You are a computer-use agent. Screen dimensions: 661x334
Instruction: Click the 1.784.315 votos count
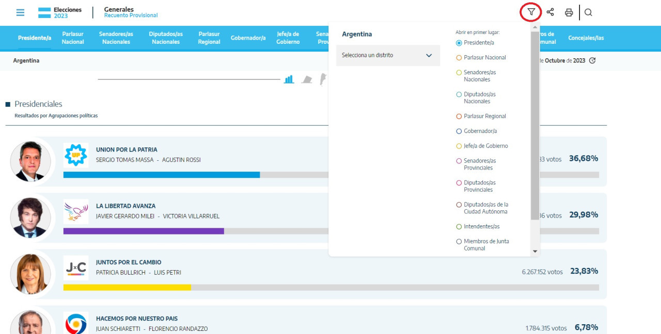click(546, 328)
